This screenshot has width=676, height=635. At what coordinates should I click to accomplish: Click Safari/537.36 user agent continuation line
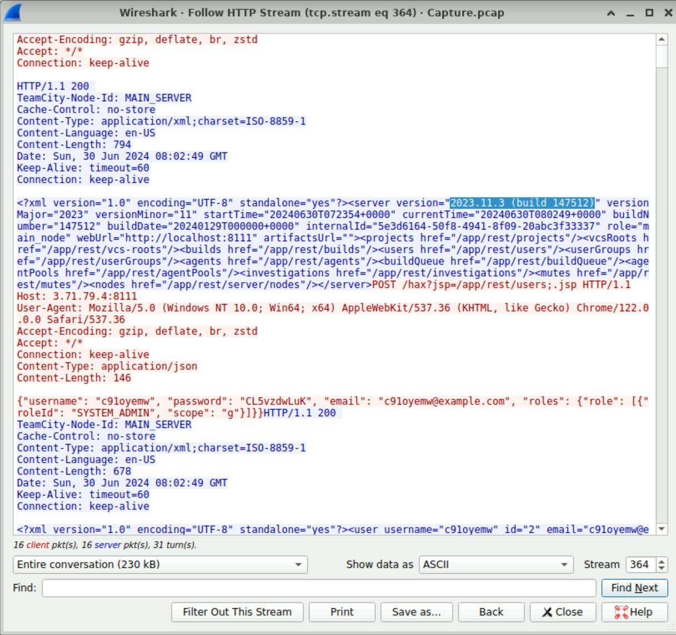(x=71, y=319)
